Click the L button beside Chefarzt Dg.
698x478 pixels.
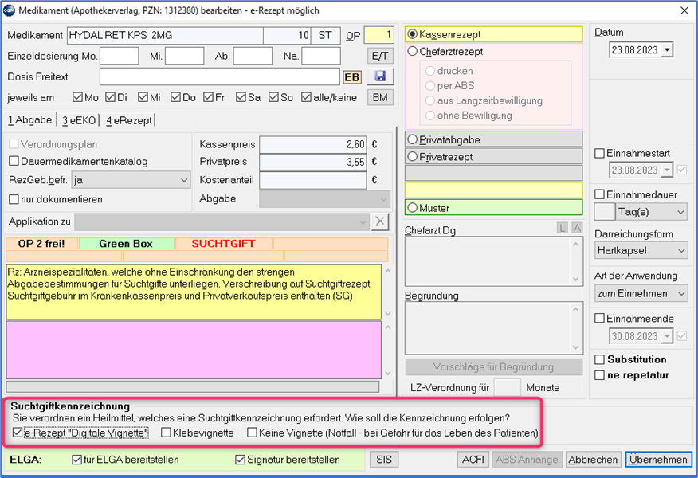[x=563, y=228]
